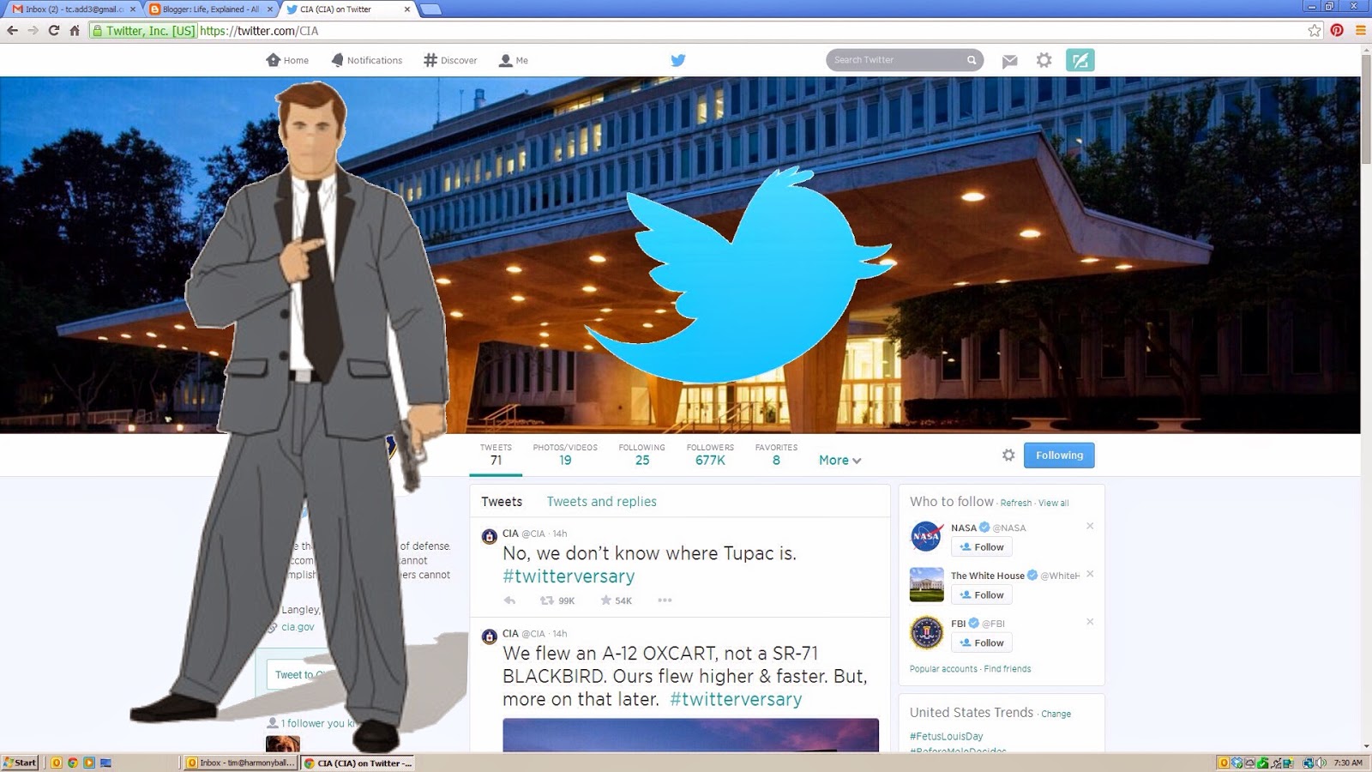Compose a new tweet with quill icon
The height and width of the screenshot is (772, 1372).
point(1080,60)
